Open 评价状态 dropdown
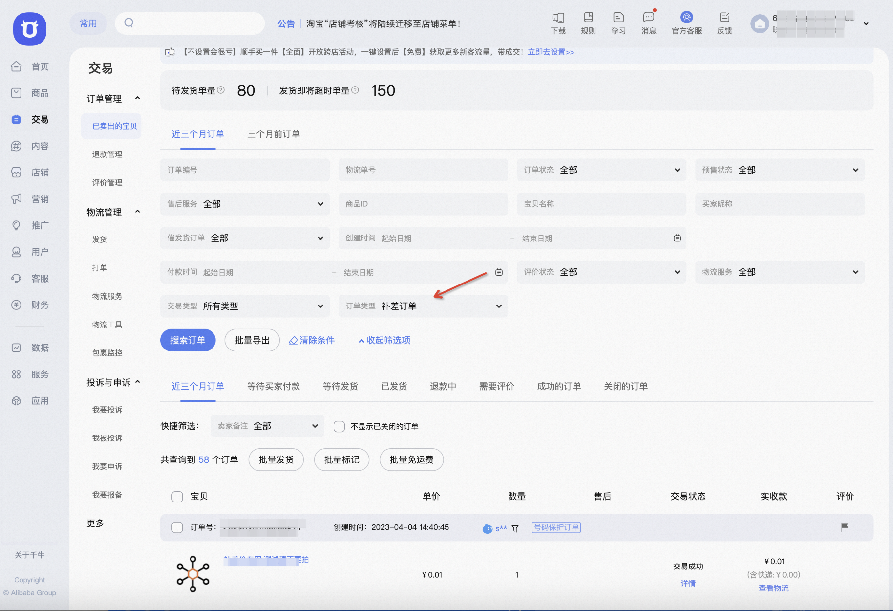The height and width of the screenshot is (611, 893). coord(601,272)
